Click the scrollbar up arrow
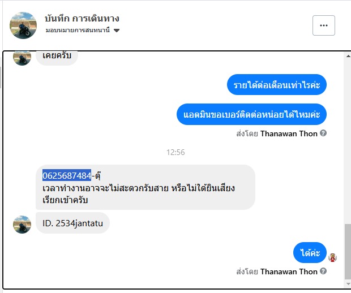The width and height of the screenshot is (351, 293). point(348,56)
